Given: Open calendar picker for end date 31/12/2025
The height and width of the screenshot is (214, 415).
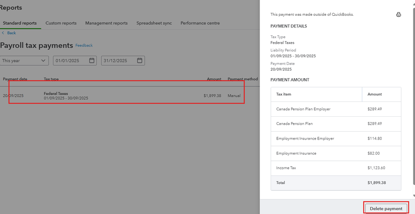Looking at the screenshot, I should click(x=140, y=61).
